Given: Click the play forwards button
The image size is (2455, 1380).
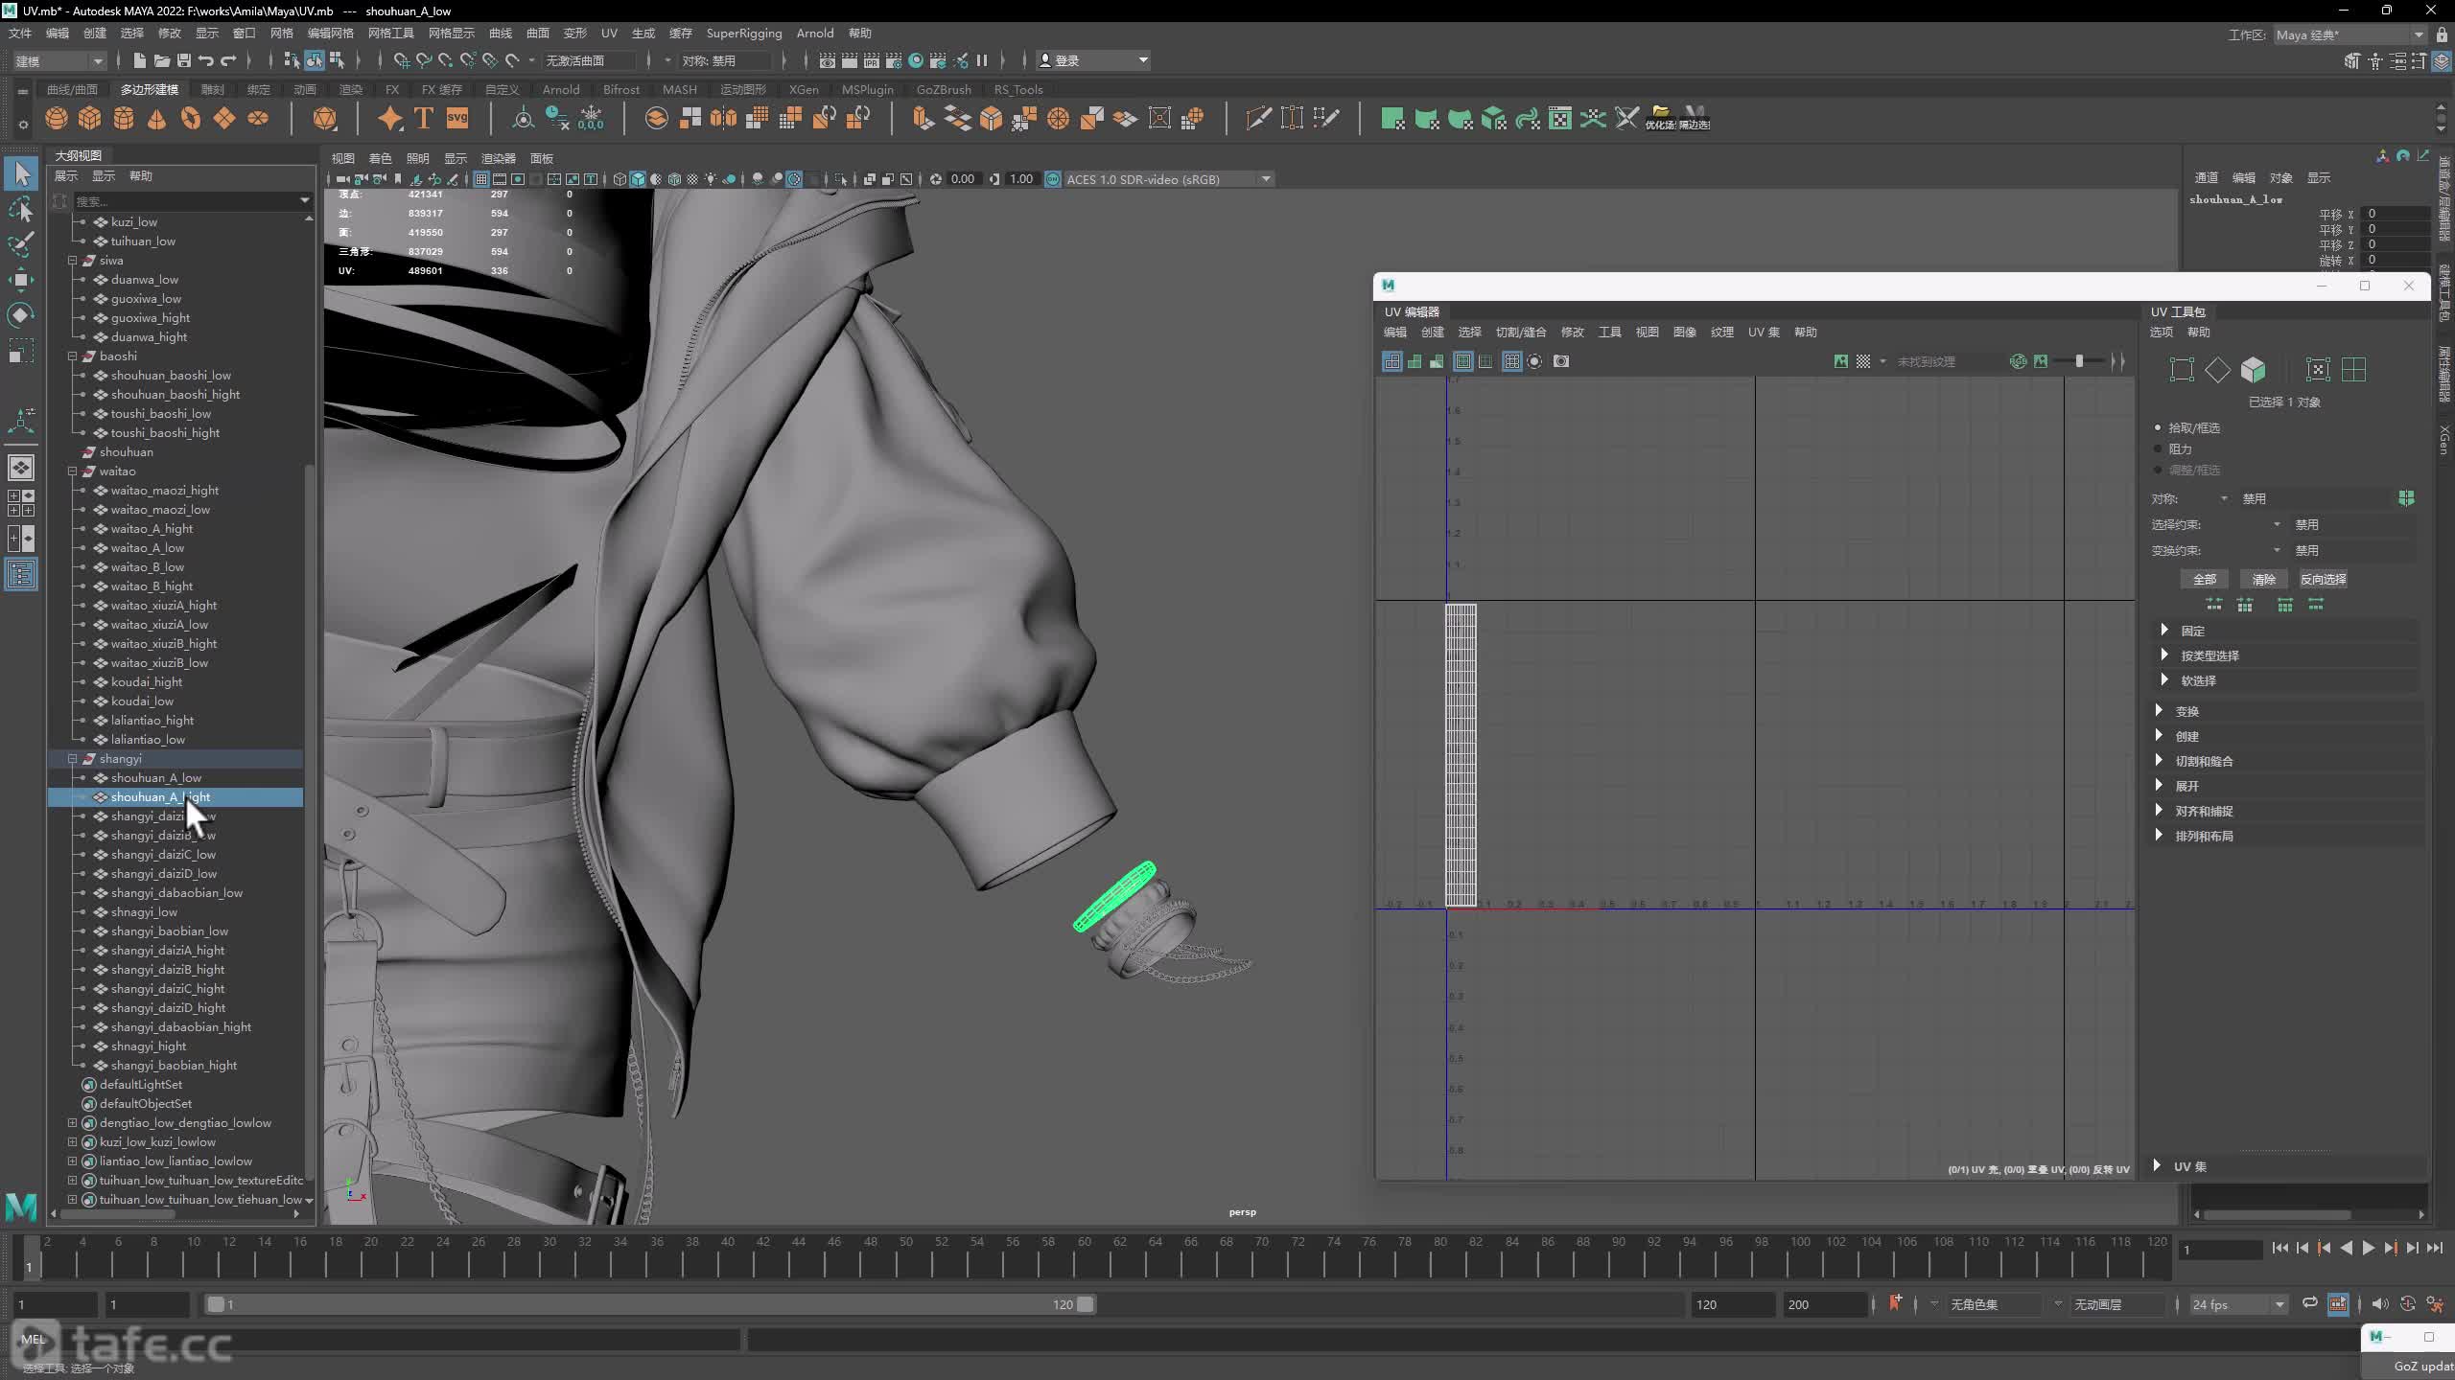Looking at the screenshot, I should click(2369, 1248).
